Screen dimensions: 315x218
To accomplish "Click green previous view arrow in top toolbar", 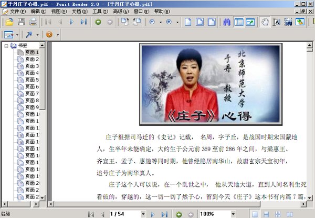I will point(98,22).
